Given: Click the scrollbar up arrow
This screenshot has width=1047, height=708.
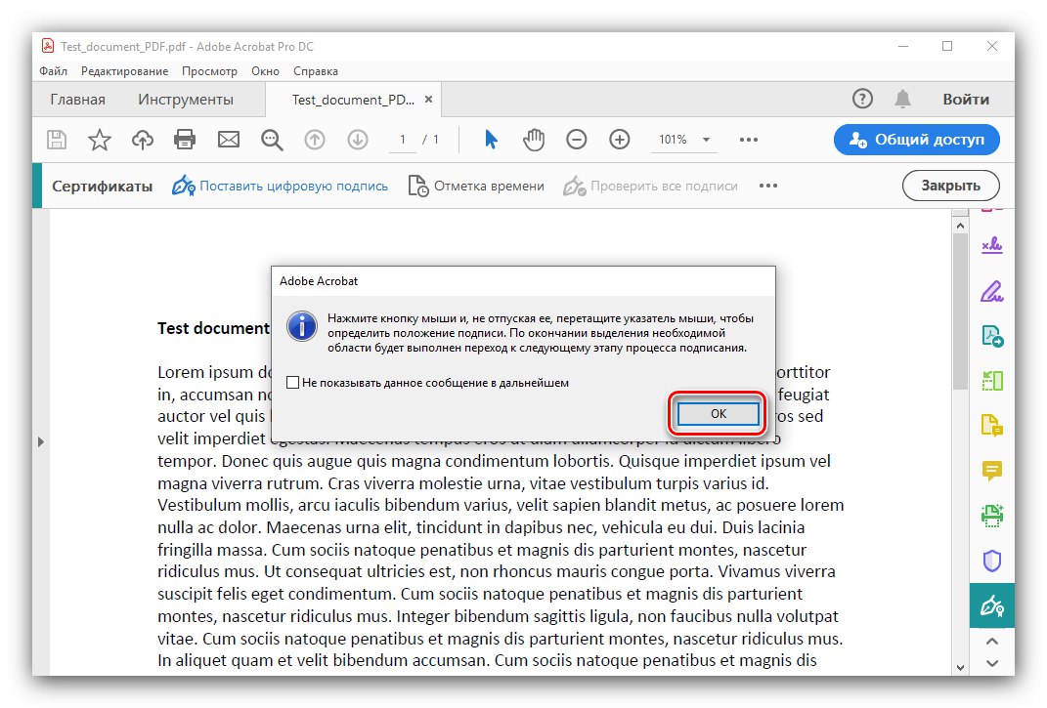Looking at the screenshot, I should click(x=960, y=225).
